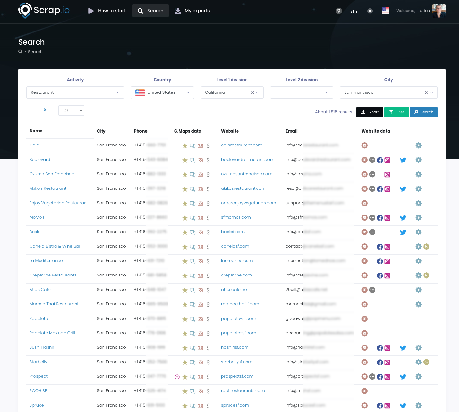The height and width of the screenshot is (412, 459).
Task: Open Boulevard's Twitter icon
Action: click(x=403, y=160)
